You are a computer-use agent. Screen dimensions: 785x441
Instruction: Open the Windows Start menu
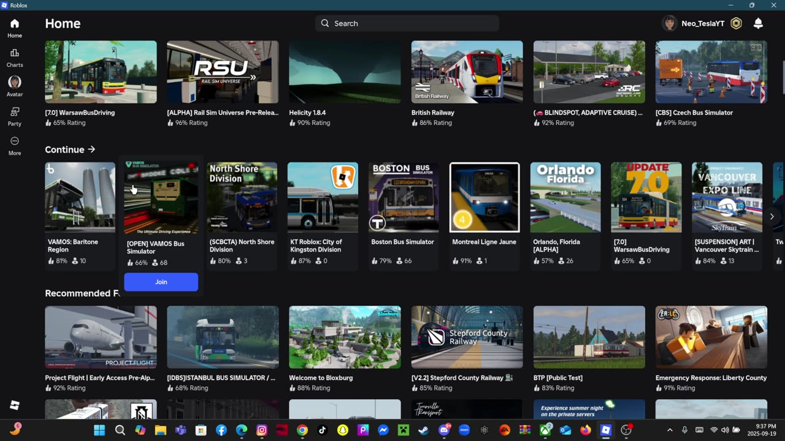click(99, 430)
